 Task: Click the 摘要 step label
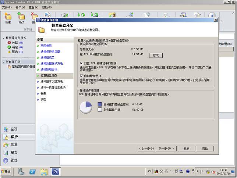click(43, 93)
